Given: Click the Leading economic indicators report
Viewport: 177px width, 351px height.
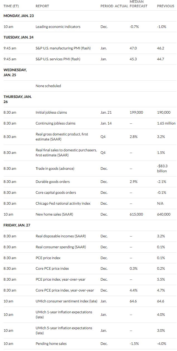Looking at the screenshot, I should click(58, 27).
